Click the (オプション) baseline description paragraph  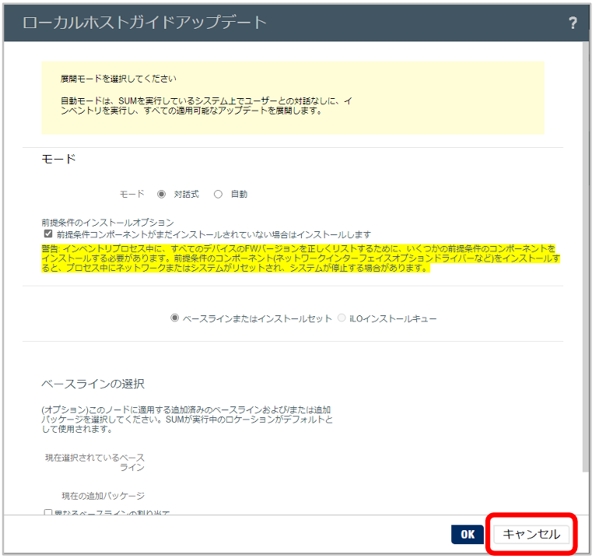[x=187, y=419]
